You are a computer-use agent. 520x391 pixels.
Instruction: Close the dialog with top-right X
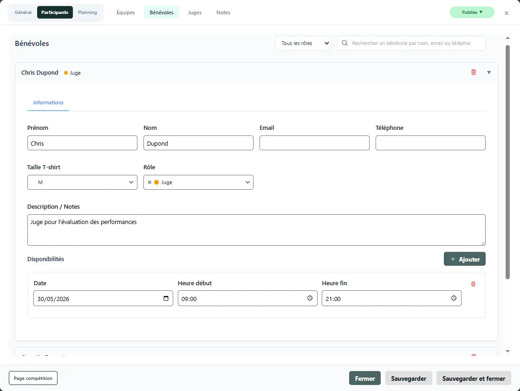click(x=507, y=13)
